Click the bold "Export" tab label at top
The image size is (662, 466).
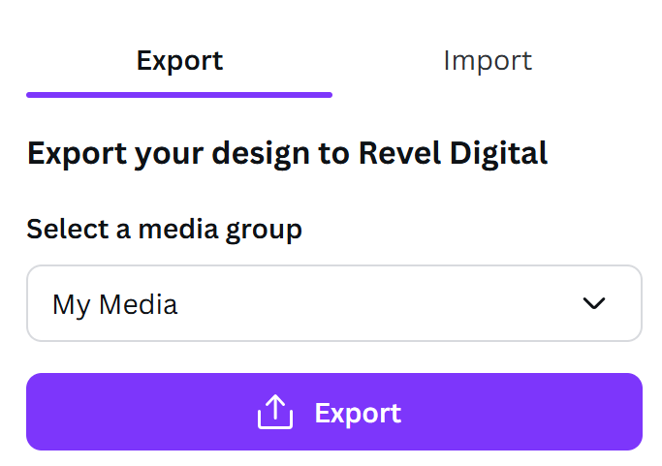pos(179,62)
